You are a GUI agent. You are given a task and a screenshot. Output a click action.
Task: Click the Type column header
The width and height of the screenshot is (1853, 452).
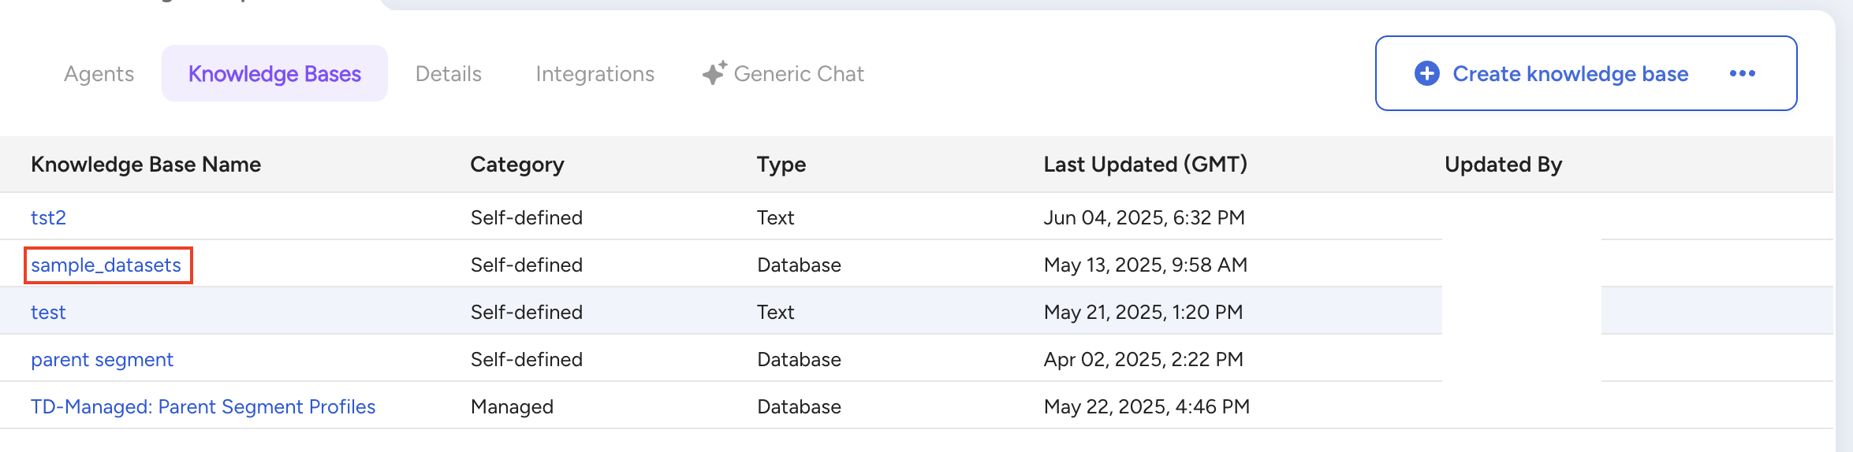pyautogui.click(x=781, y=164)
